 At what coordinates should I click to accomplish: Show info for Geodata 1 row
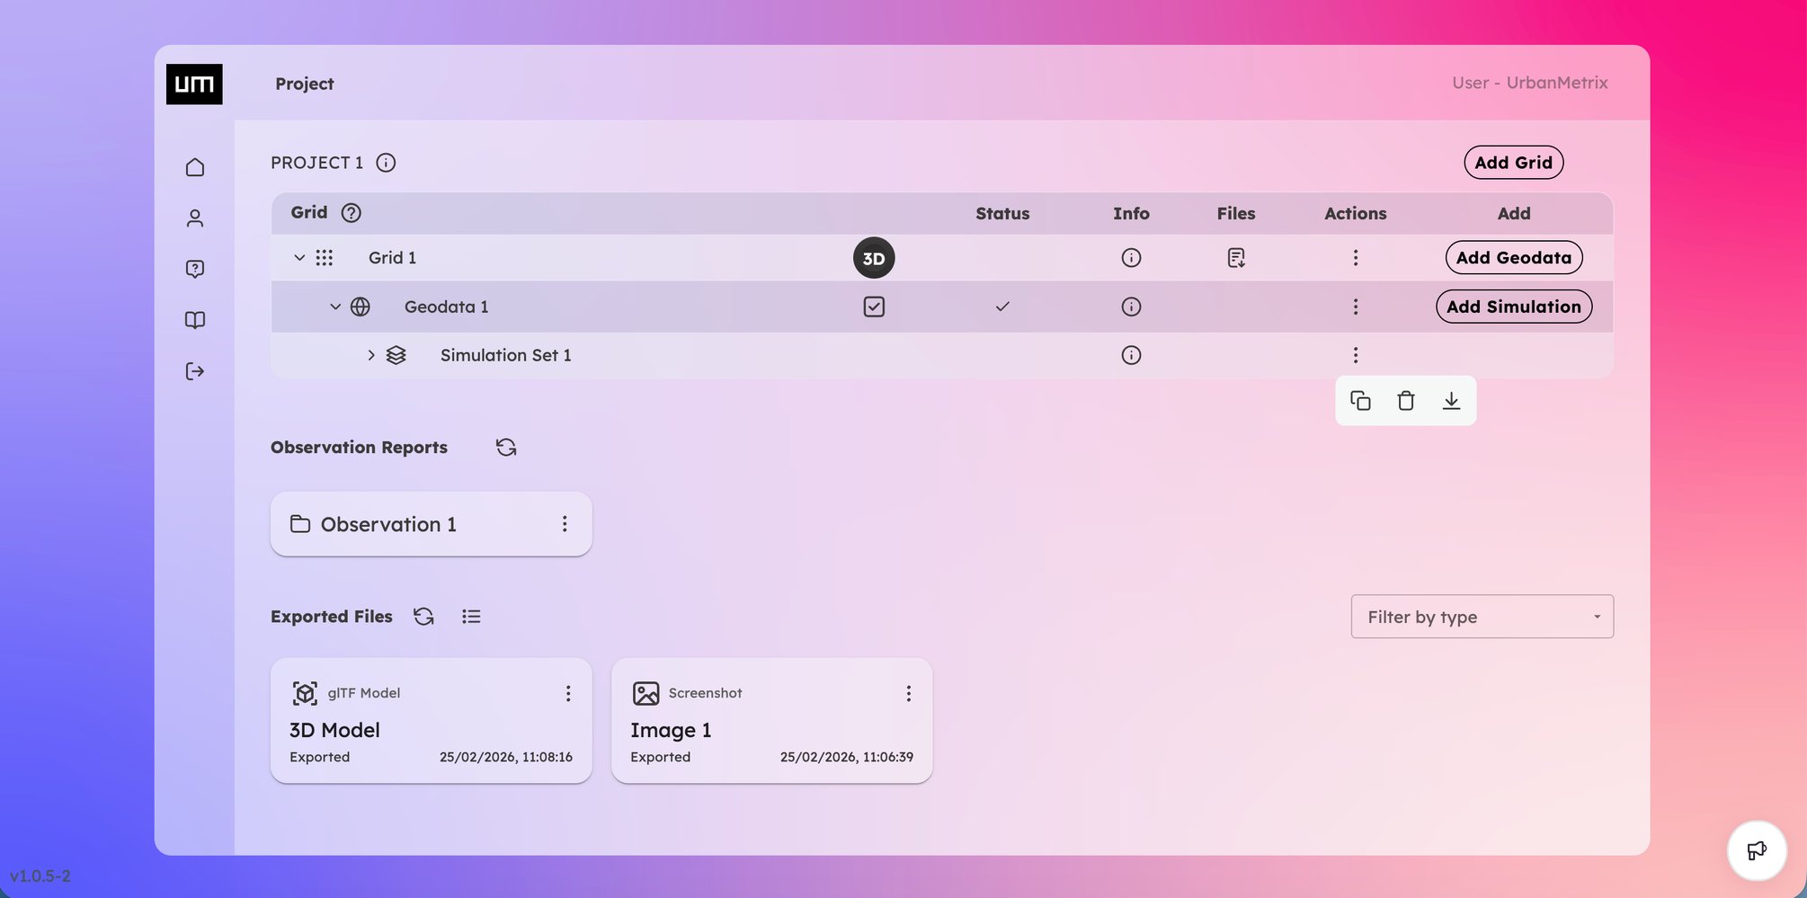tap(1131, 307)
